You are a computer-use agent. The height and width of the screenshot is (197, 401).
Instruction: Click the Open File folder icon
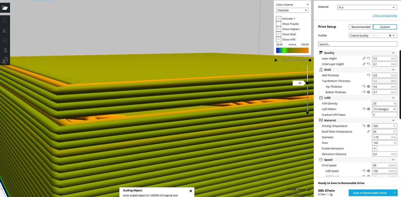(5, 8)
